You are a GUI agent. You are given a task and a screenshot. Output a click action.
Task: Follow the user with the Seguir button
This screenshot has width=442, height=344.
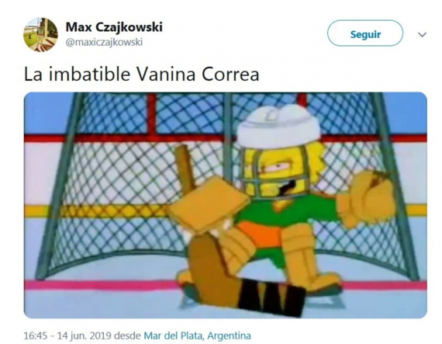click(x=365, y=33)
